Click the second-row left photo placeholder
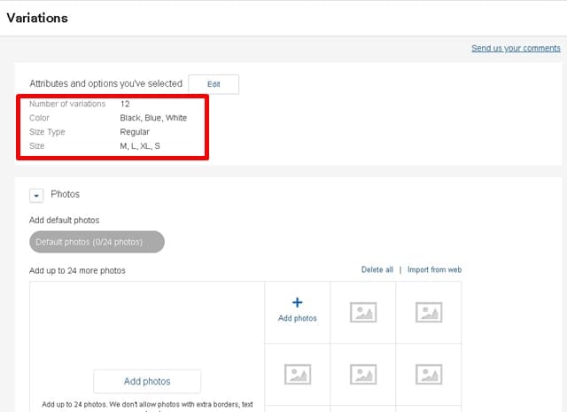 pos(297,375)
